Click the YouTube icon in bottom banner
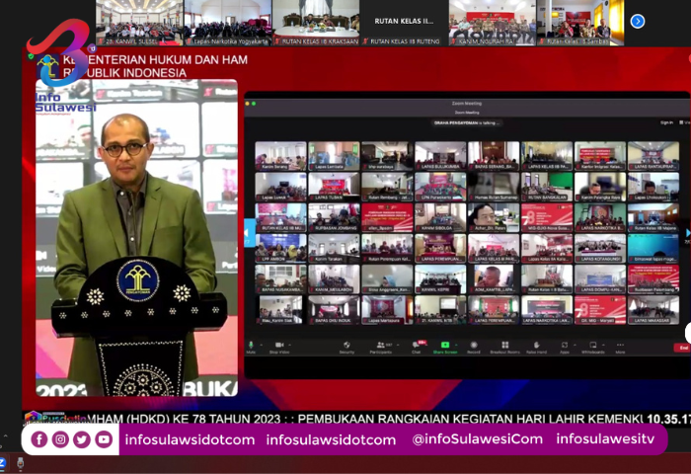The height and width of the screenshot is (474, 691). click(104, 439)
